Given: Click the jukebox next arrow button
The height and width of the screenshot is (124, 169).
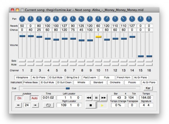Looking at the screenshot, I should coord(35,105).
